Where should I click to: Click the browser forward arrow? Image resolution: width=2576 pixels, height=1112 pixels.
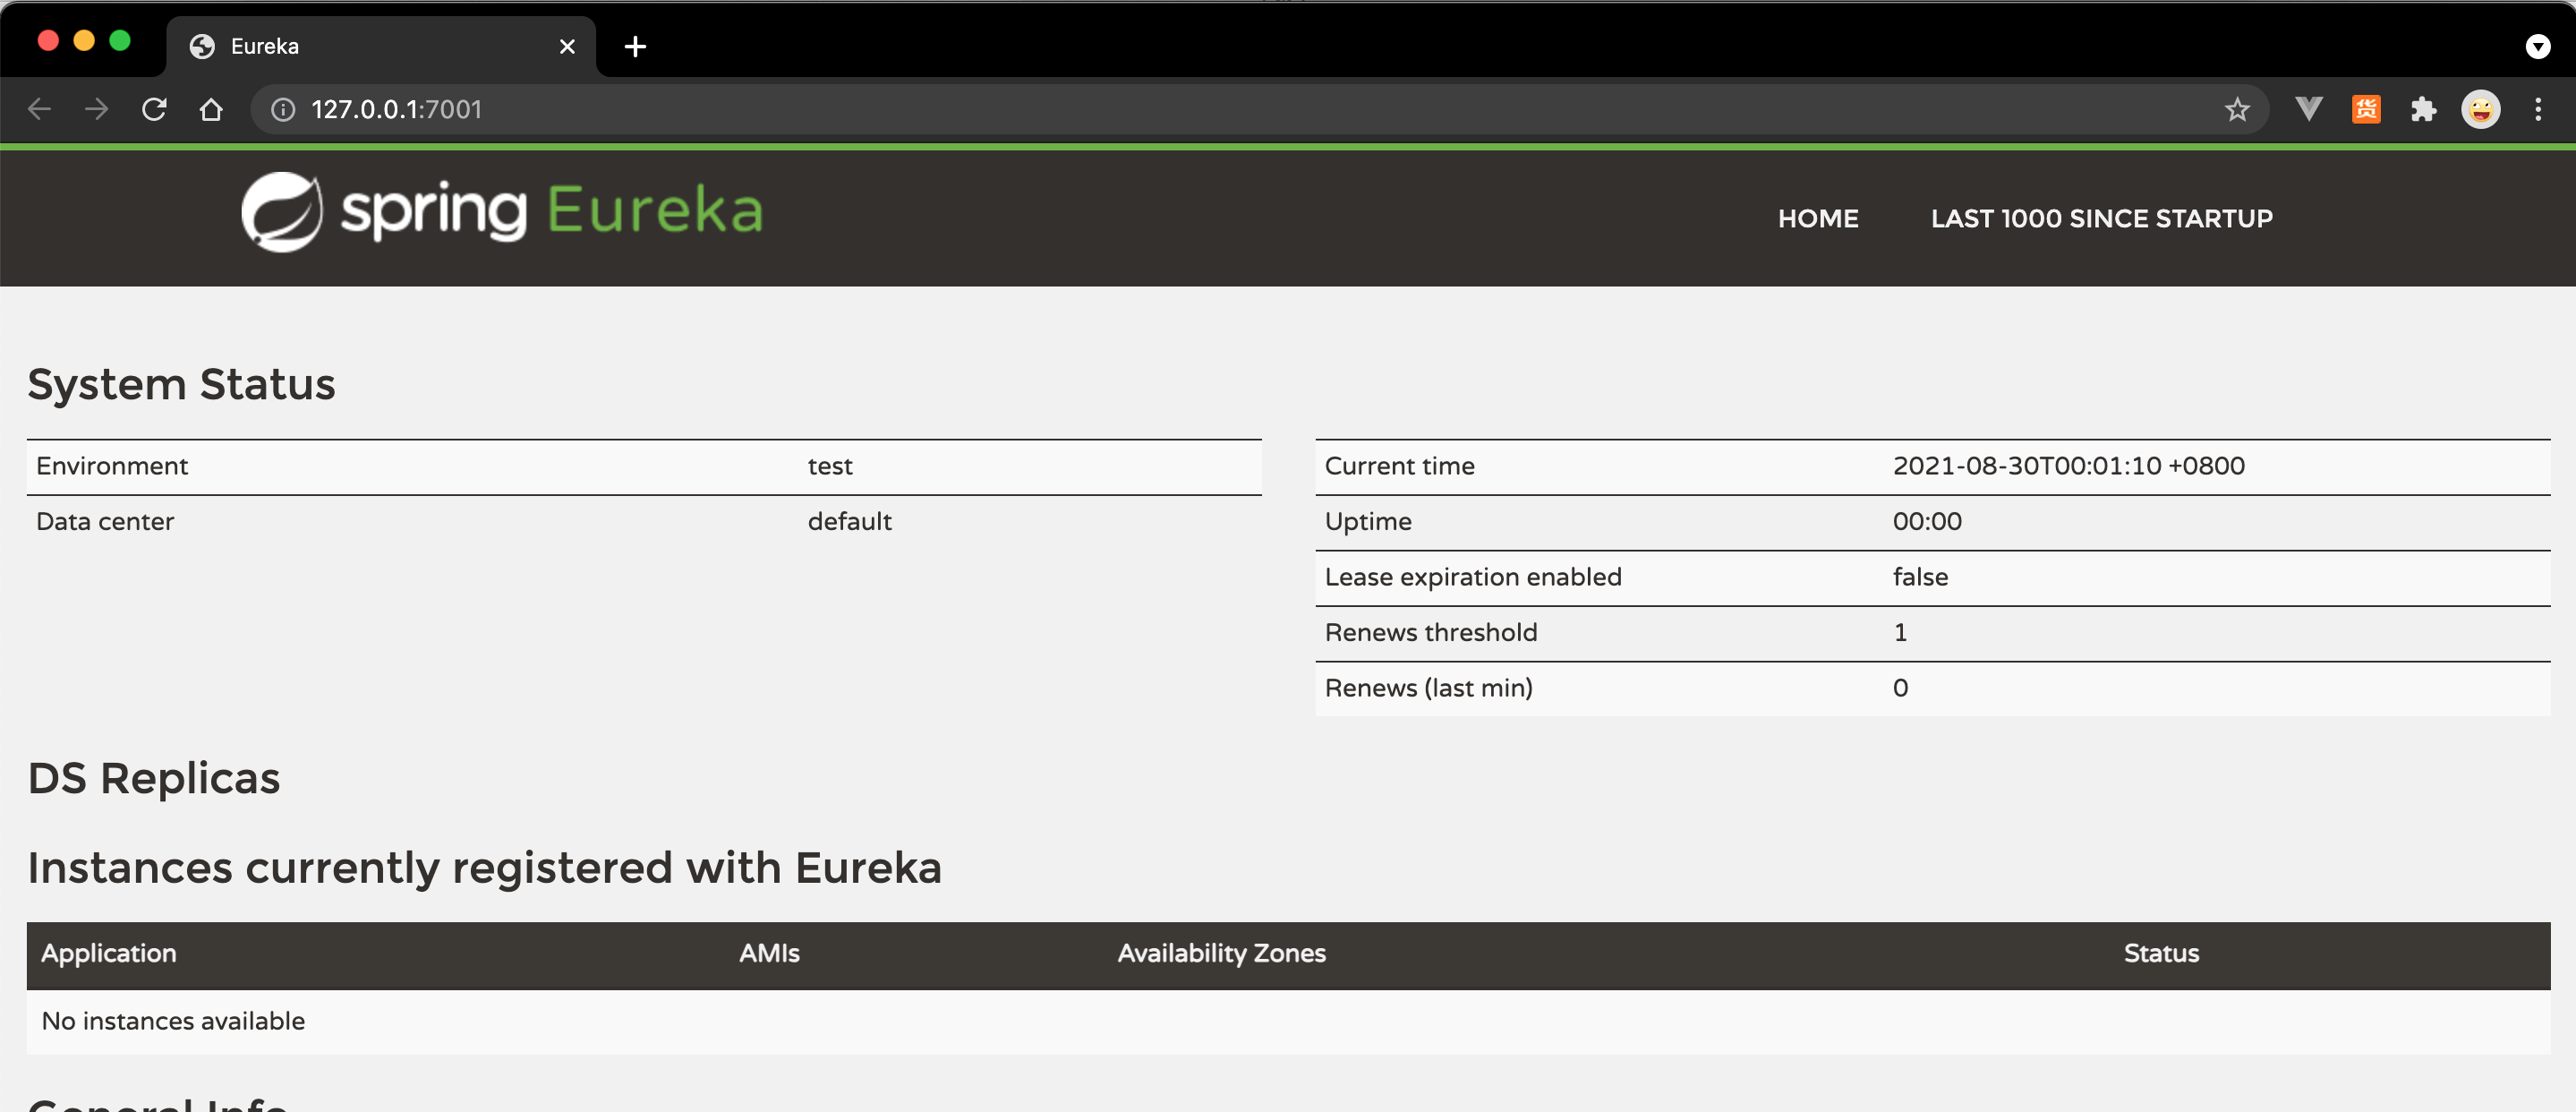pyautogui.click(x=96, y=109)
